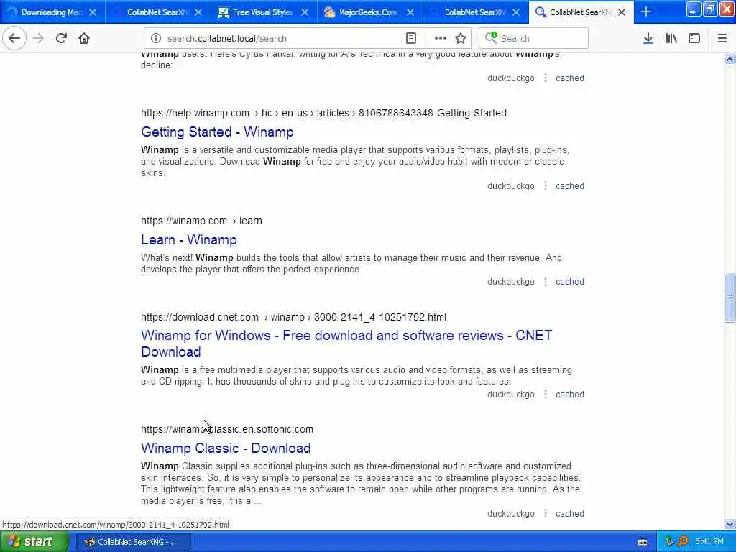736x552 pixels.
Task: Expand options dots beside Winamp Classic duckduckgo
Action: tap(546, 513)
